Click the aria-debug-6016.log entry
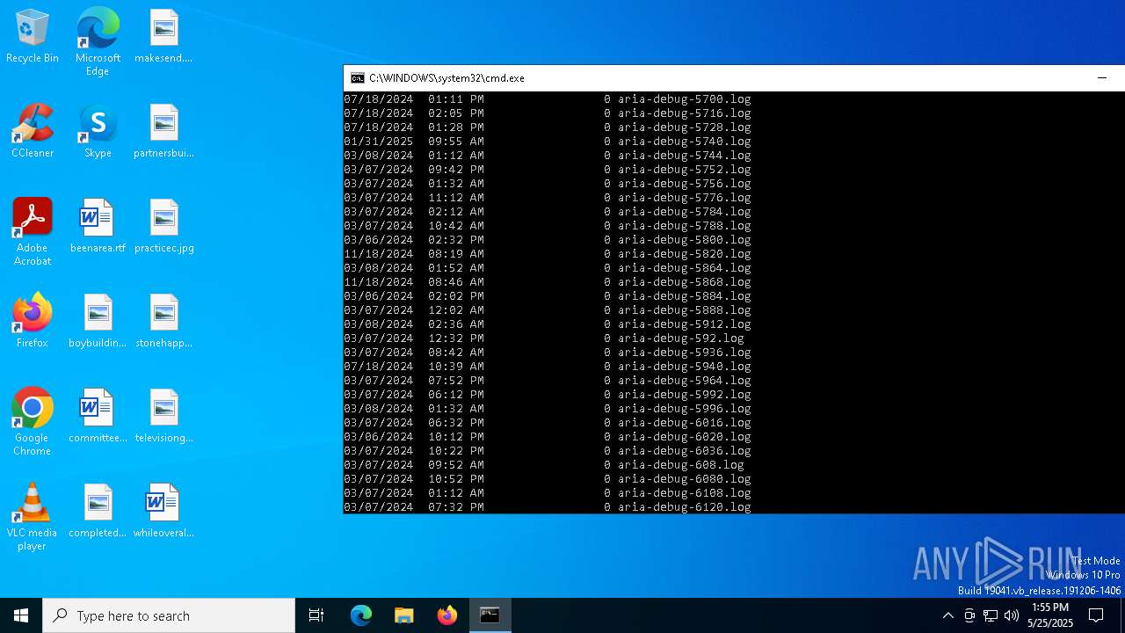 pos(684,423)
